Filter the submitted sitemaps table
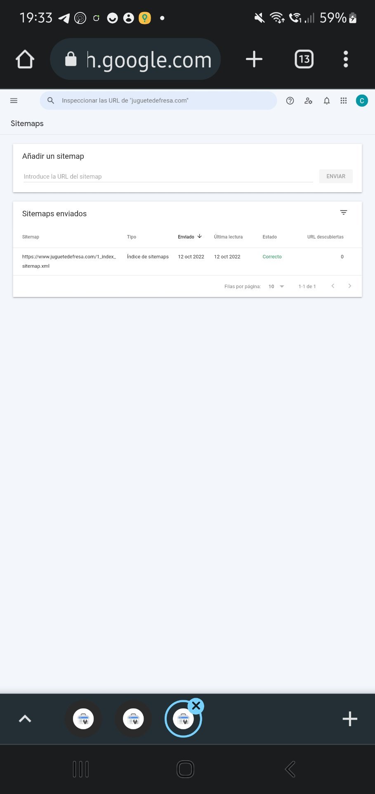Screen dimensions: 375x794 point(344,213)
